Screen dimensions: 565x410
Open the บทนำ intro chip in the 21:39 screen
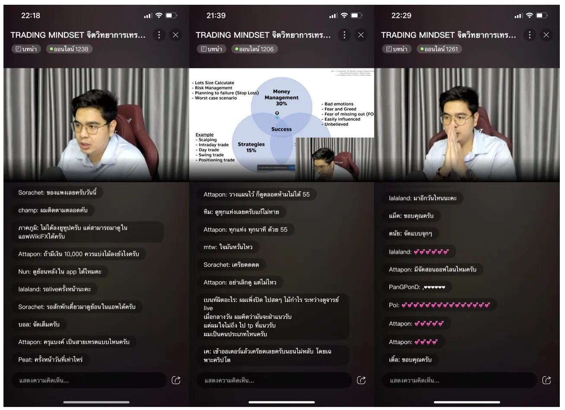click(212, 49)
